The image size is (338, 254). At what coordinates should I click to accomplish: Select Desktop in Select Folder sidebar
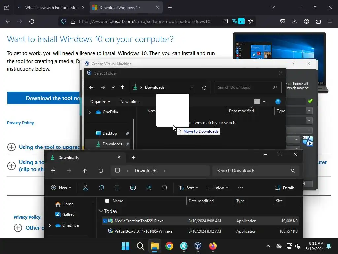(109, 133)
